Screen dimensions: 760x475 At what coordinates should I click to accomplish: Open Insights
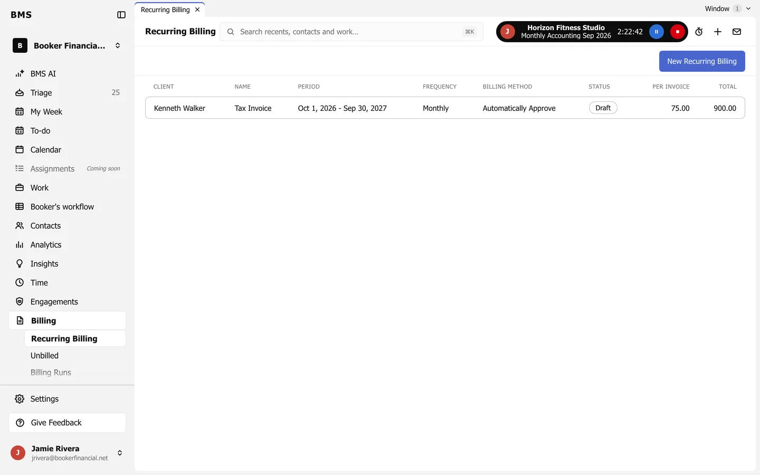pos(67,263)
